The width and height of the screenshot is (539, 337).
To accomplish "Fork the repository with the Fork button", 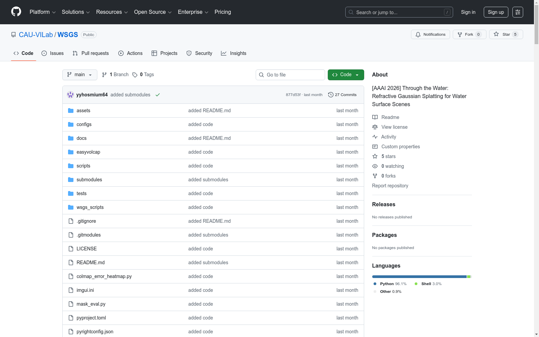I will pos(469,34).
